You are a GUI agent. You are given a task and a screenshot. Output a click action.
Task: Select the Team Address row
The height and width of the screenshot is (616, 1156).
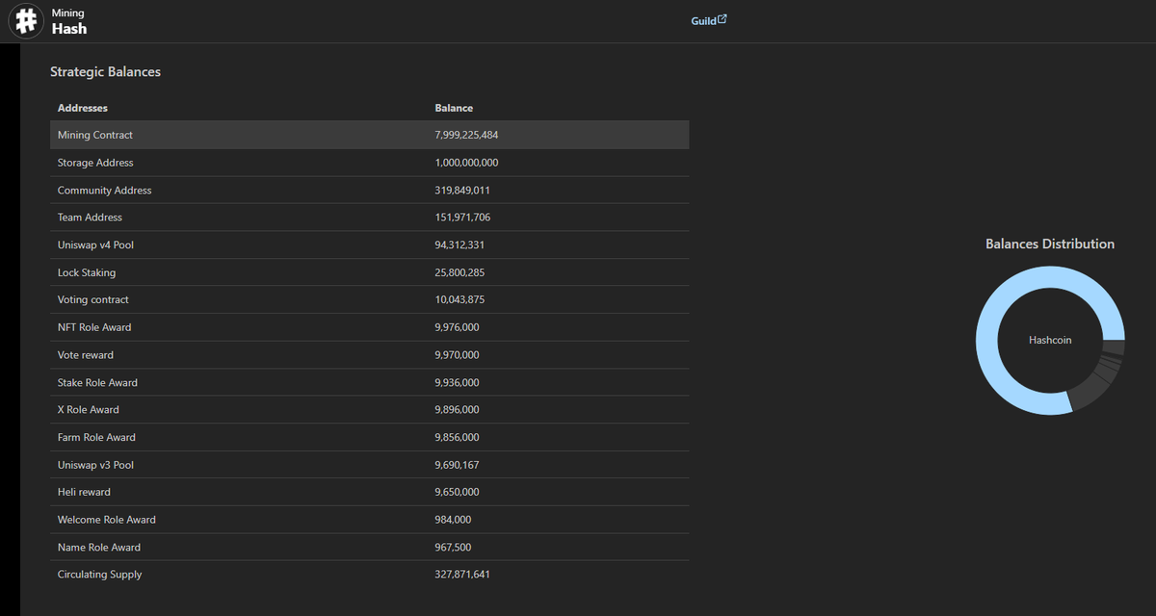[369, 218]
